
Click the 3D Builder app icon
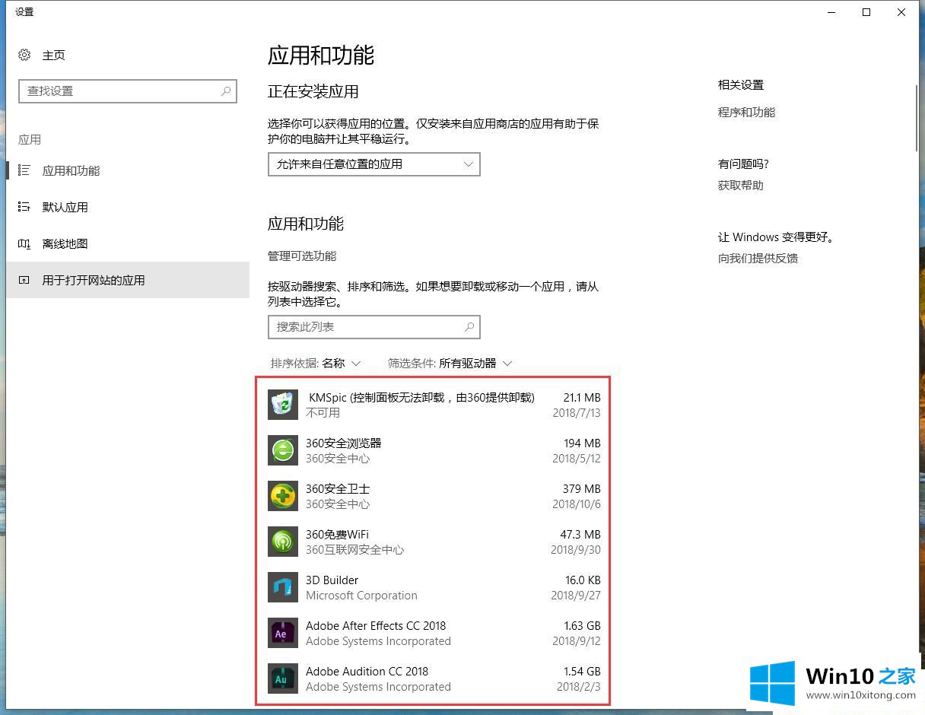coord(283,587)
